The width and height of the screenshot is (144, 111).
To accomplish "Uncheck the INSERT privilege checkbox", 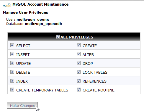I will tap(12, 54).
